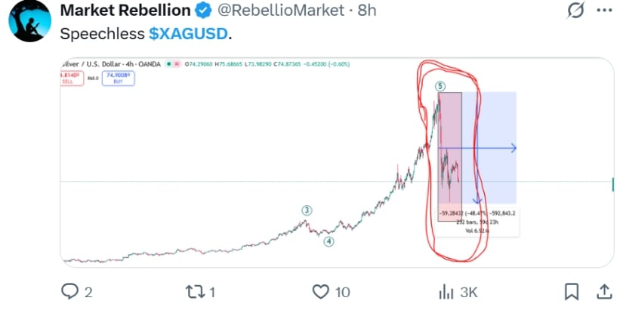Click the wave 3 marker on chart
Image resolution: width=623 pixels, height=310 pixels.
307,210
